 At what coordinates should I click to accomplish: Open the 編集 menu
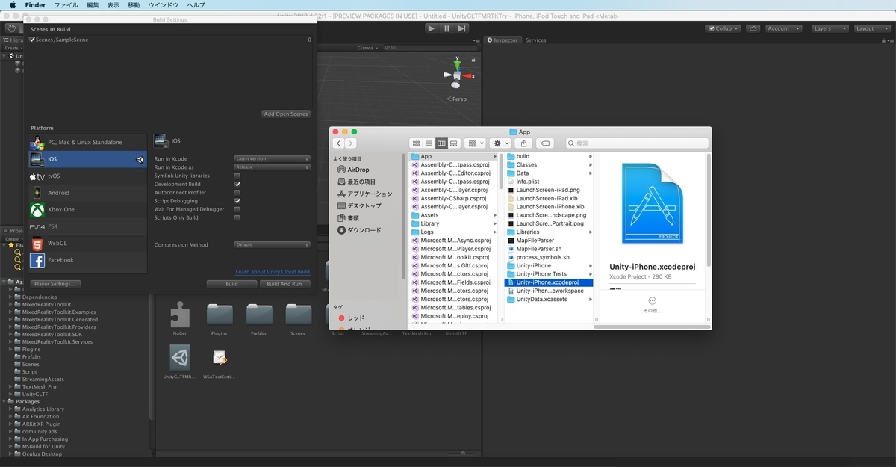click(93, 5)
